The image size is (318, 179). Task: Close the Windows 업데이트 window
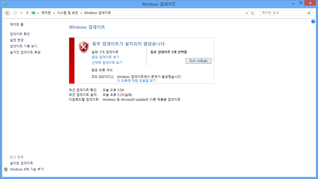tap(310, 3)
